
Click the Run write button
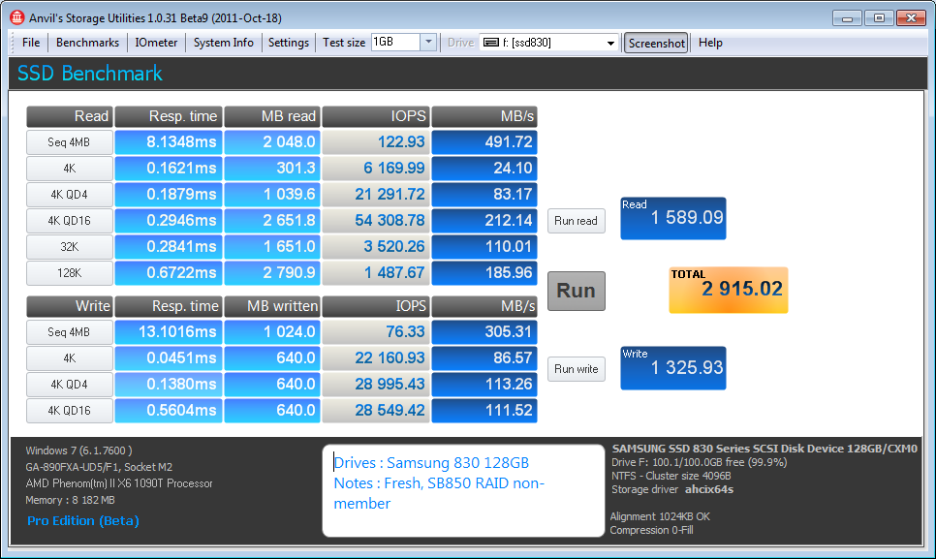point(577,369)
